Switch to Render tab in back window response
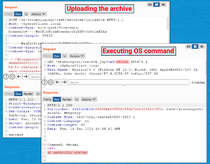The height and width of the screenshot is (164, 210). point(28,94)
